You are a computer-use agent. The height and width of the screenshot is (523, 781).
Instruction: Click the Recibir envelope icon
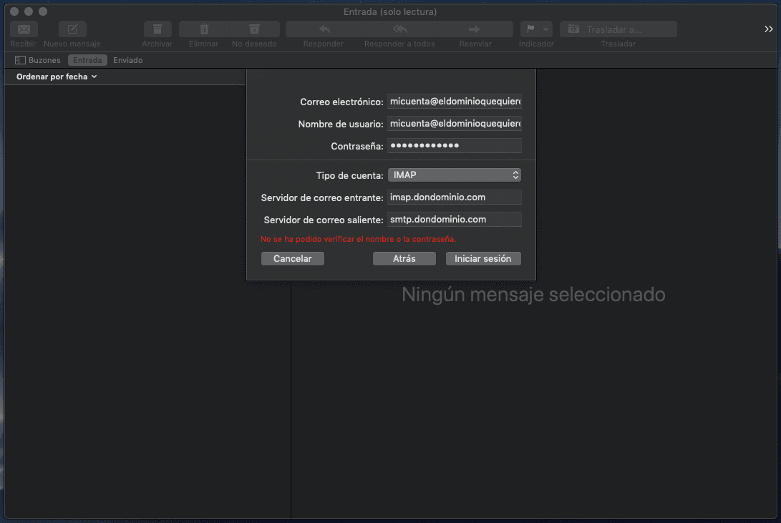click(x=24, y=29)
